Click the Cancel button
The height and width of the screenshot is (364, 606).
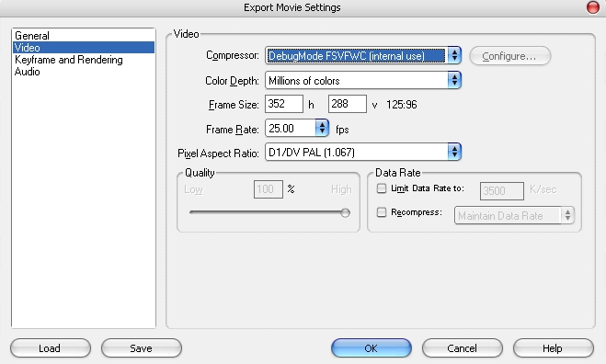463,348
